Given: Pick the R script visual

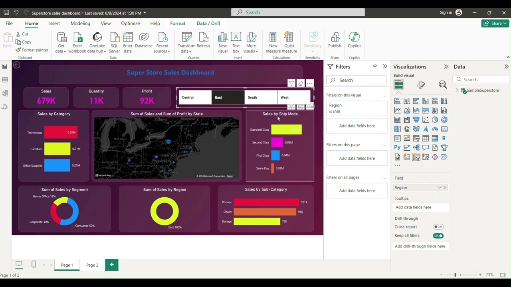Looking at the screenshot, I should point(444,138).
